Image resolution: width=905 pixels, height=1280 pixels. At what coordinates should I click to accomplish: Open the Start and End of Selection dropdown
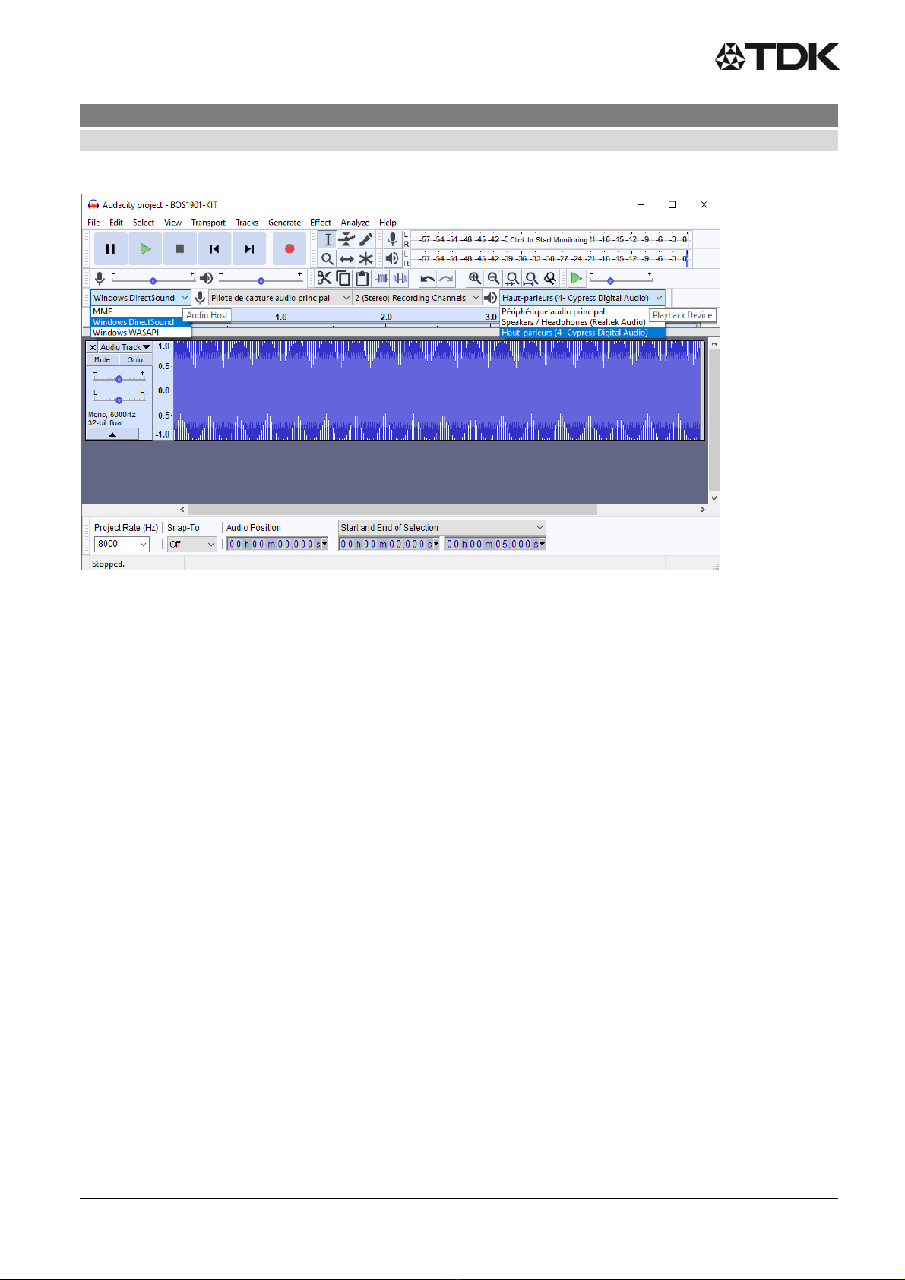[x=441, y=527]
